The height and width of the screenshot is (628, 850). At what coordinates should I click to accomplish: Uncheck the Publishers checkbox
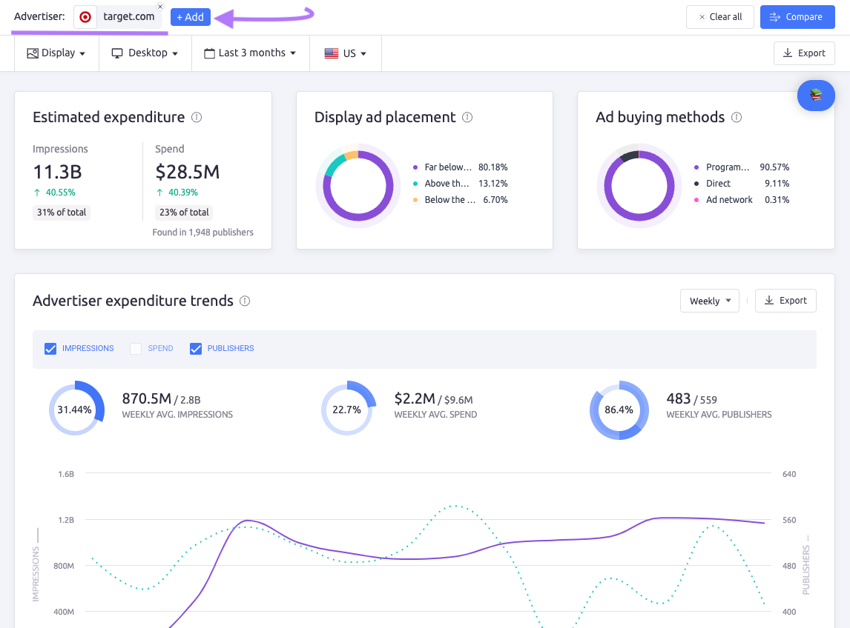tap(196, 349)
